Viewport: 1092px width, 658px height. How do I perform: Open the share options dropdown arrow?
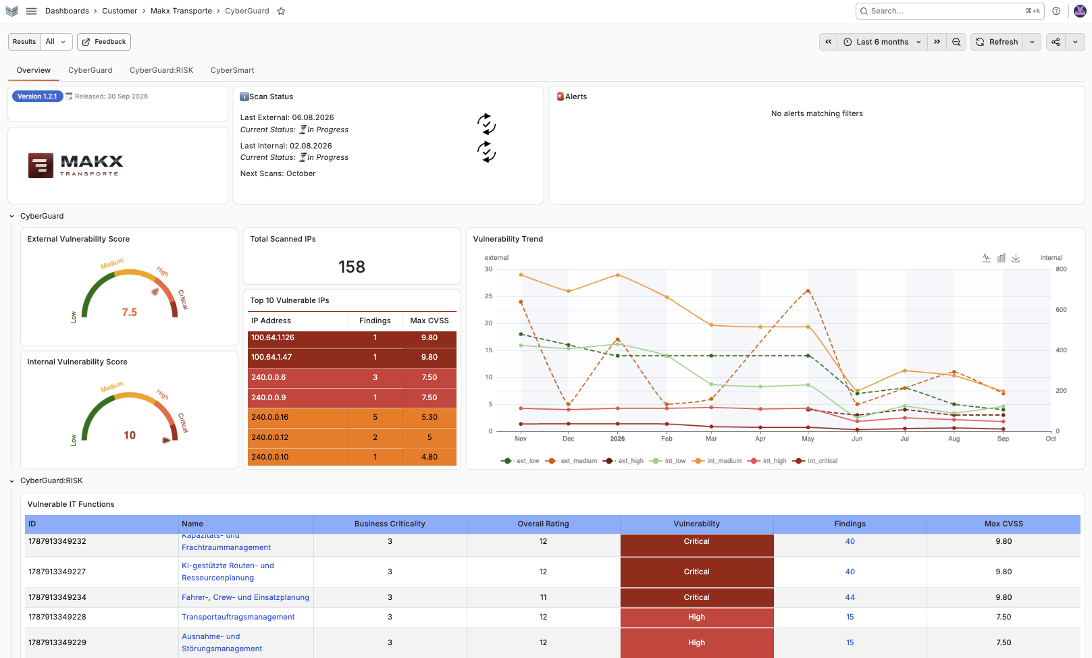(x=1075, y=42)
